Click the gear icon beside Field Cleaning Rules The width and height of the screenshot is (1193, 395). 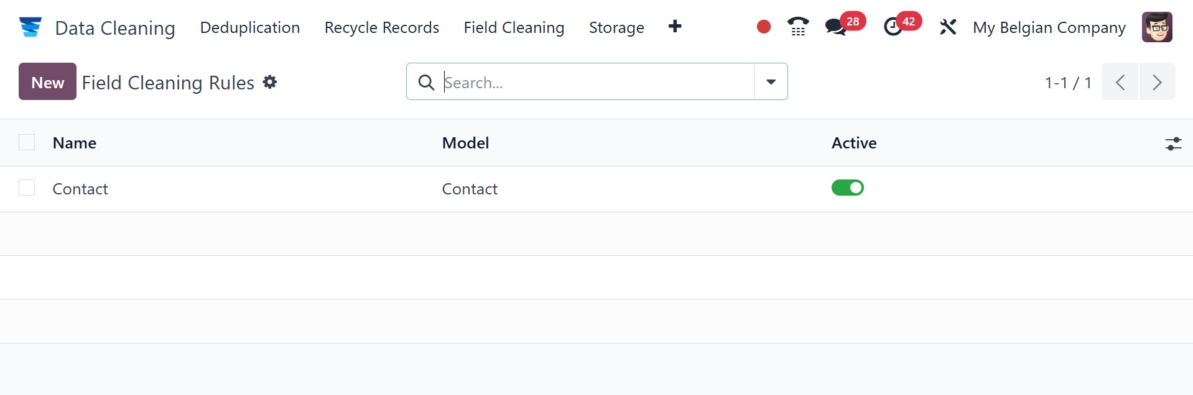coord(269,82)
